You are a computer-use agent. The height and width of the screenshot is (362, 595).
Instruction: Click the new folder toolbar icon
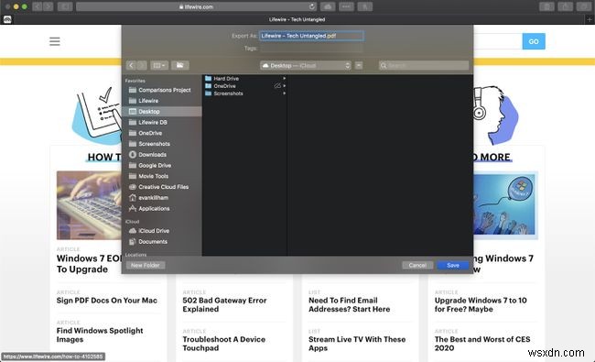pos(179,65)
